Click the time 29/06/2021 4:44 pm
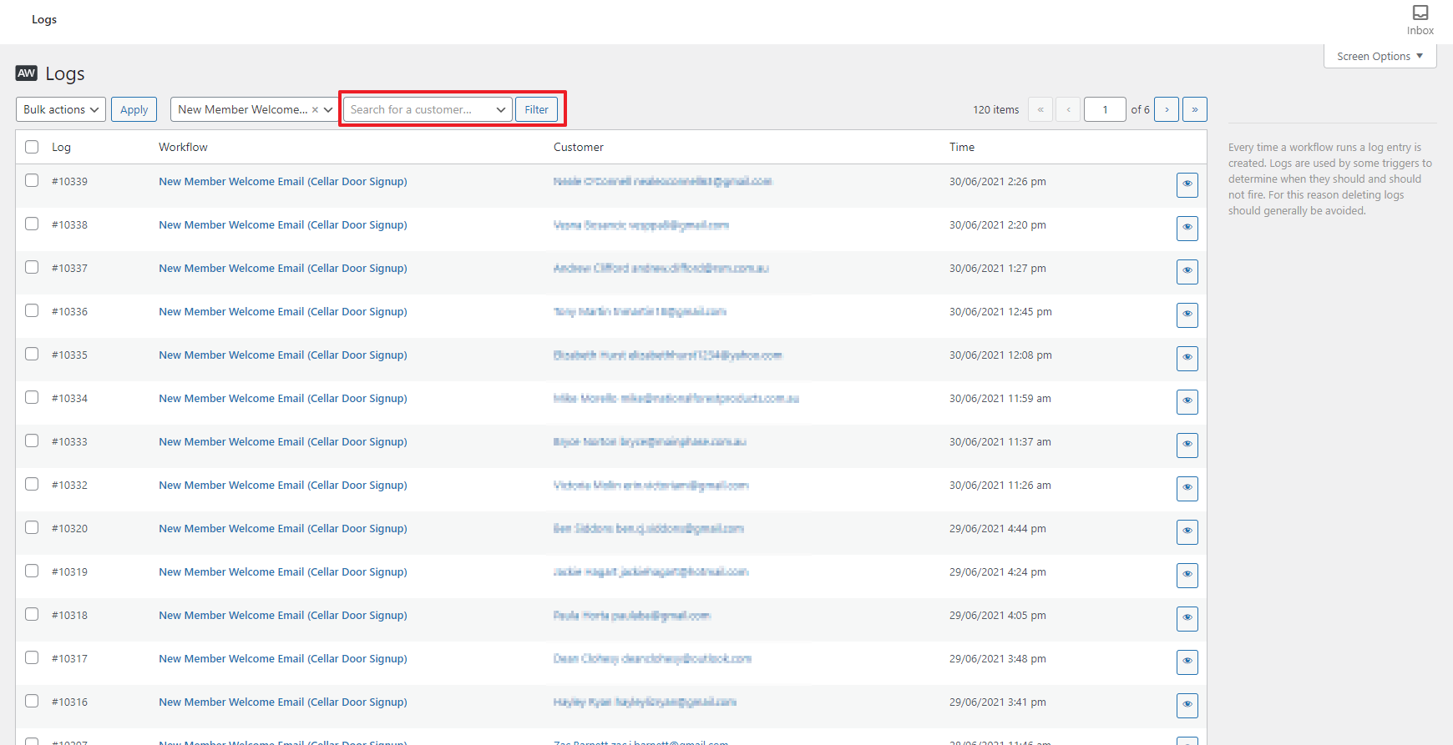The image size is (1453, 745). [997, 528]
